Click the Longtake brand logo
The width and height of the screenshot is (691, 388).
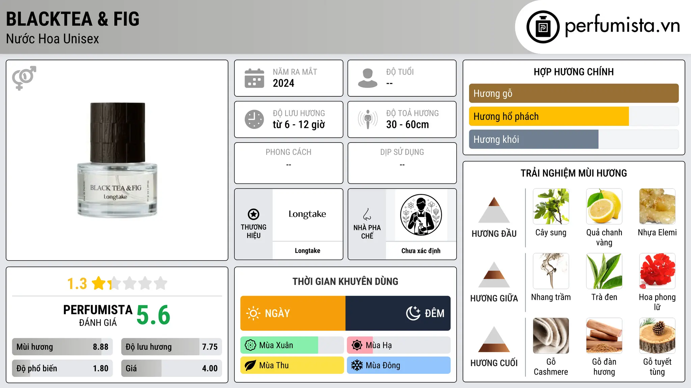pyautogui.click(x=307, y=214)
